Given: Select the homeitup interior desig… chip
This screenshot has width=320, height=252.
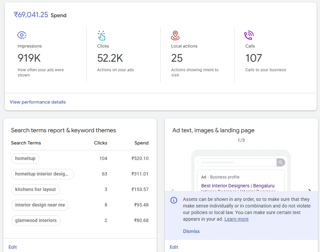Looking at the screenshot, I should (42, 174).
